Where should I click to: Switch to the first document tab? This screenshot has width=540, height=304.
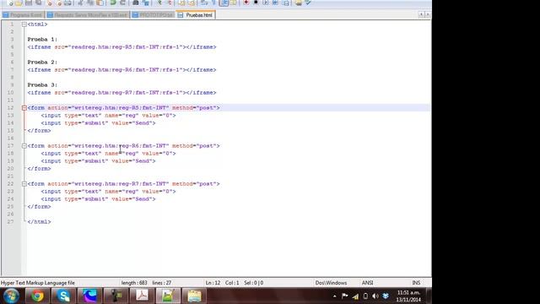[x=23, y=15]
